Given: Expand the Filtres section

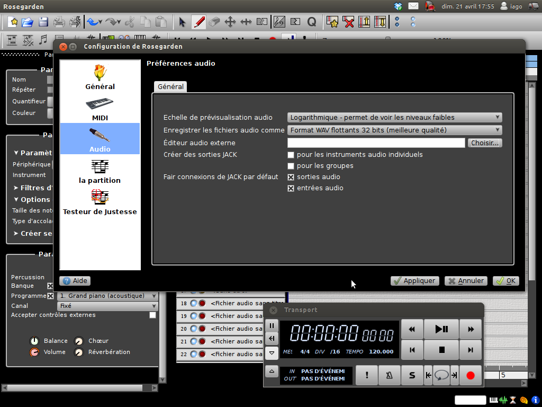Looking at the screenshot, I should pos(16,188).
